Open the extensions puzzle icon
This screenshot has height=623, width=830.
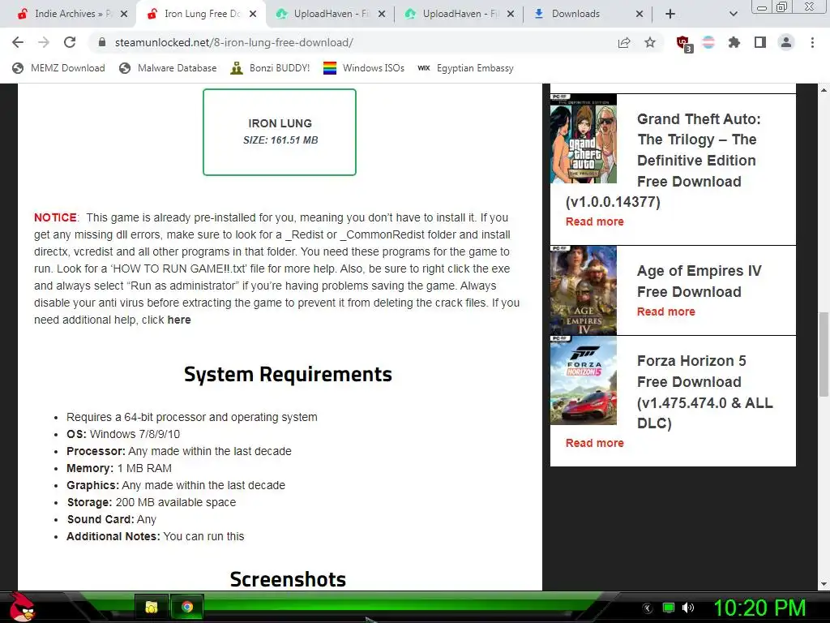734,42
